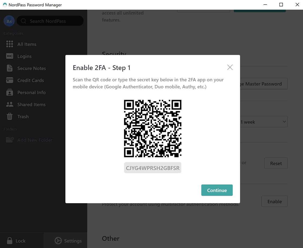Click the search magnifier icon
The height and width of the screenshot is (248, 303).
pos(24,21)
